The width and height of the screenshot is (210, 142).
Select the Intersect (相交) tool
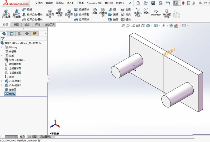(x=126, y=14)
